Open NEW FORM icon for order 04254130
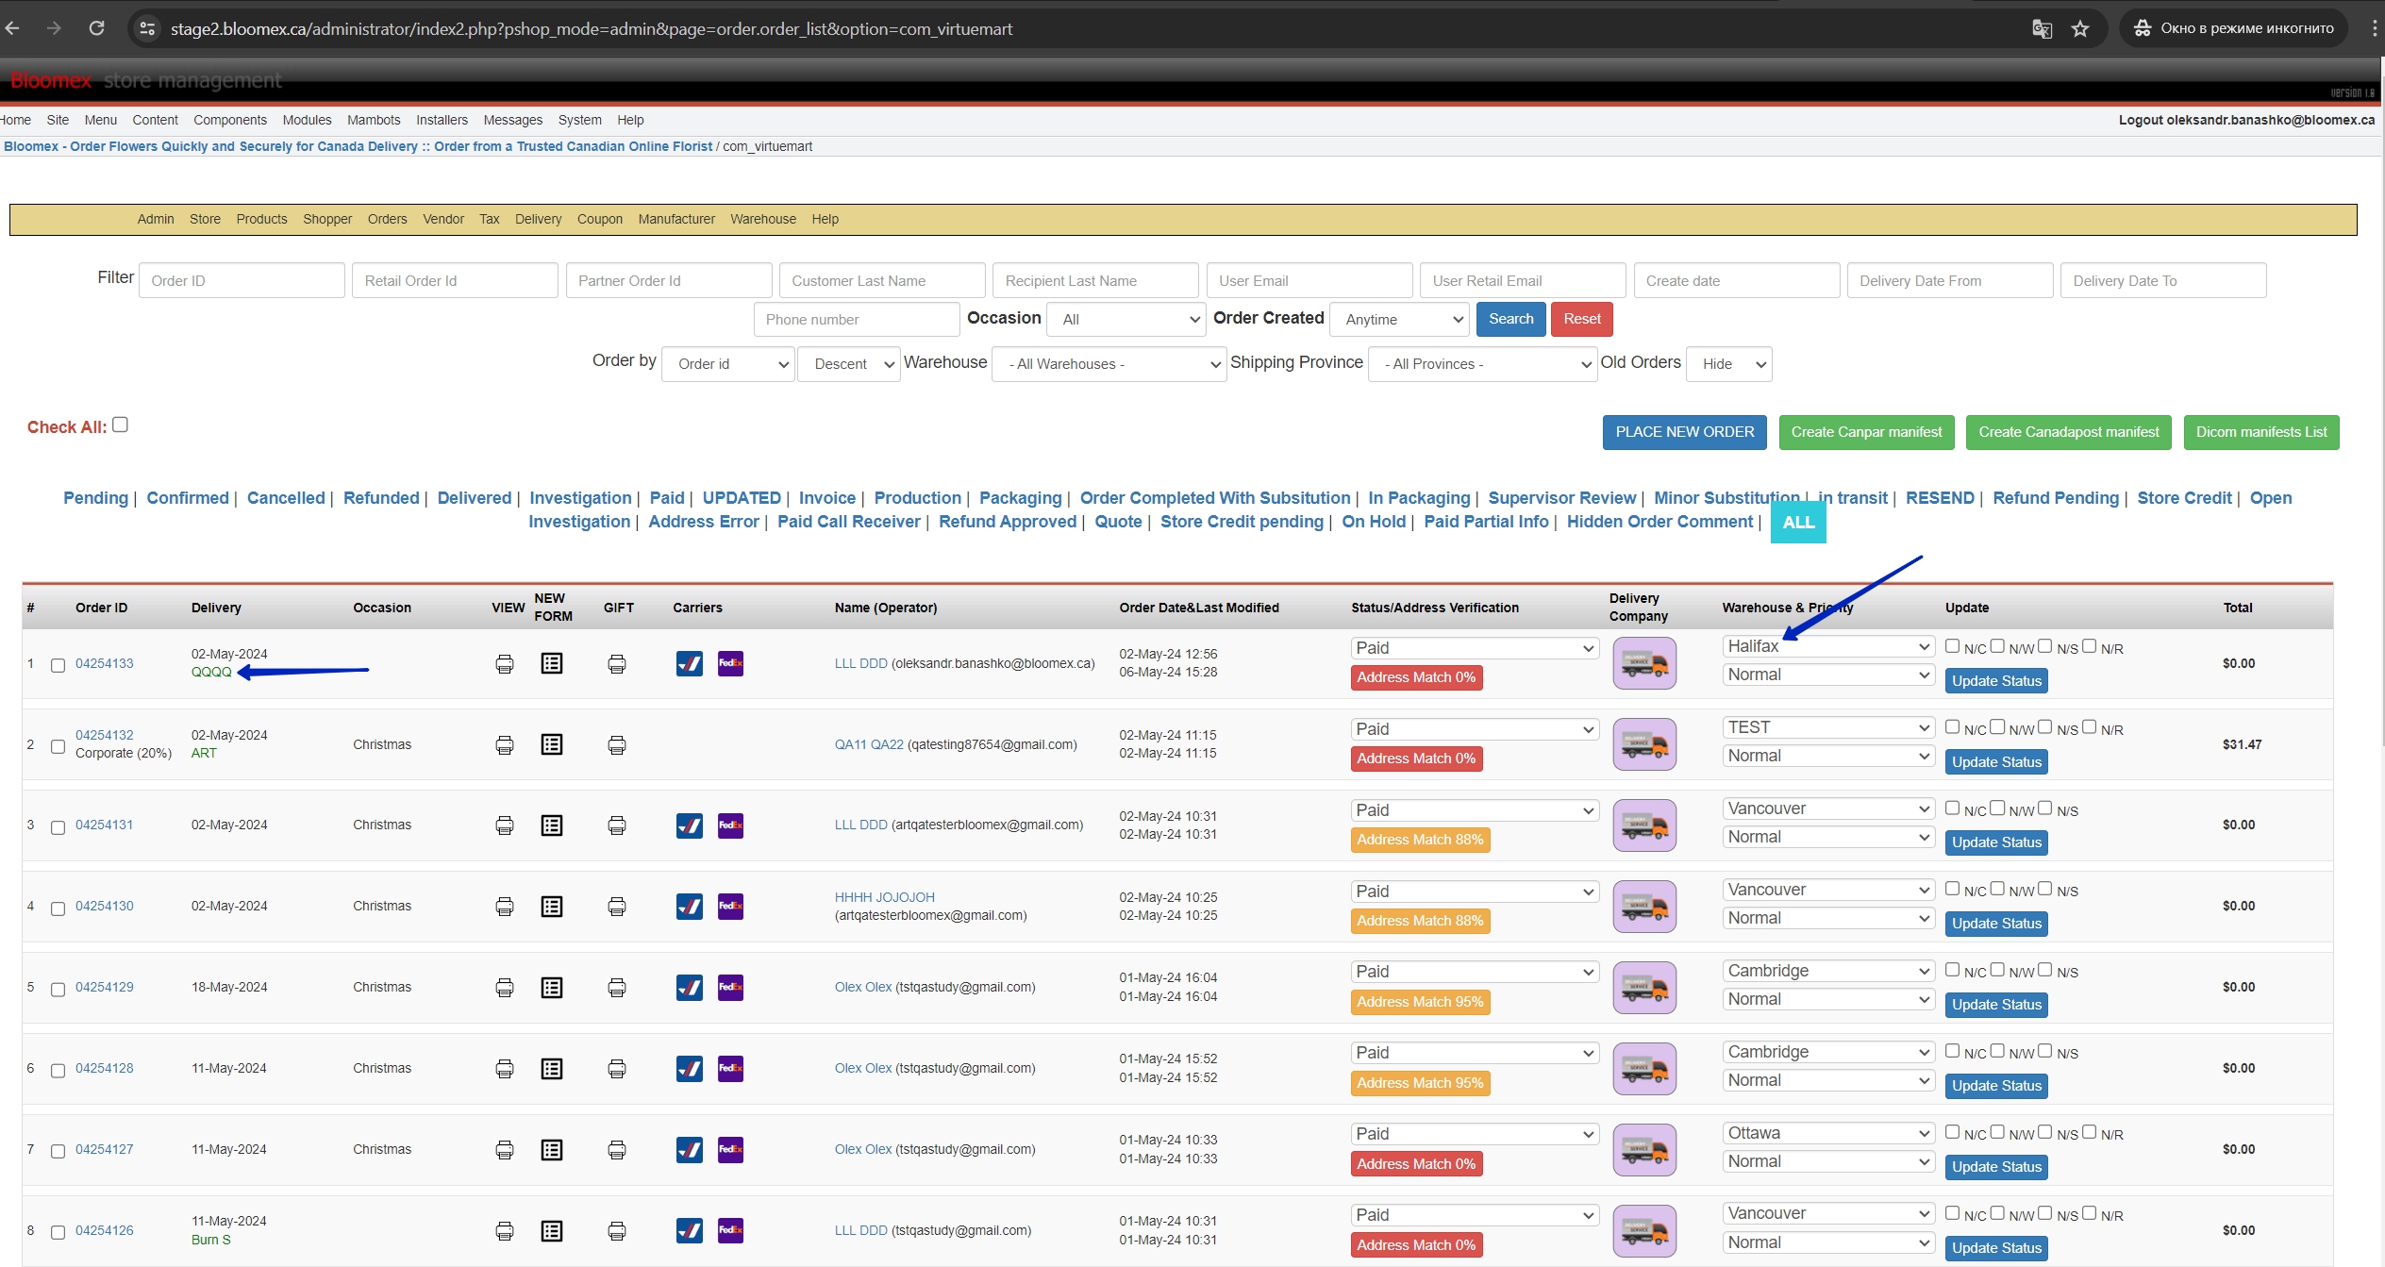 [x=552, y=908]
